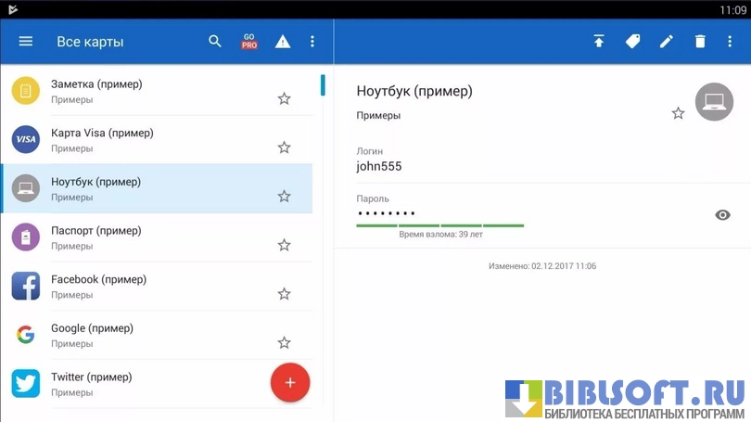This screenshot has height=422, width=751.
Task: Toggle favorite star in Ноутбук detail panel
Action: point(678,113)
